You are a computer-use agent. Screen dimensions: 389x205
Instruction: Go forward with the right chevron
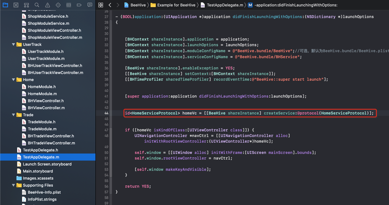pyautogui.click(x=118, y=5)
